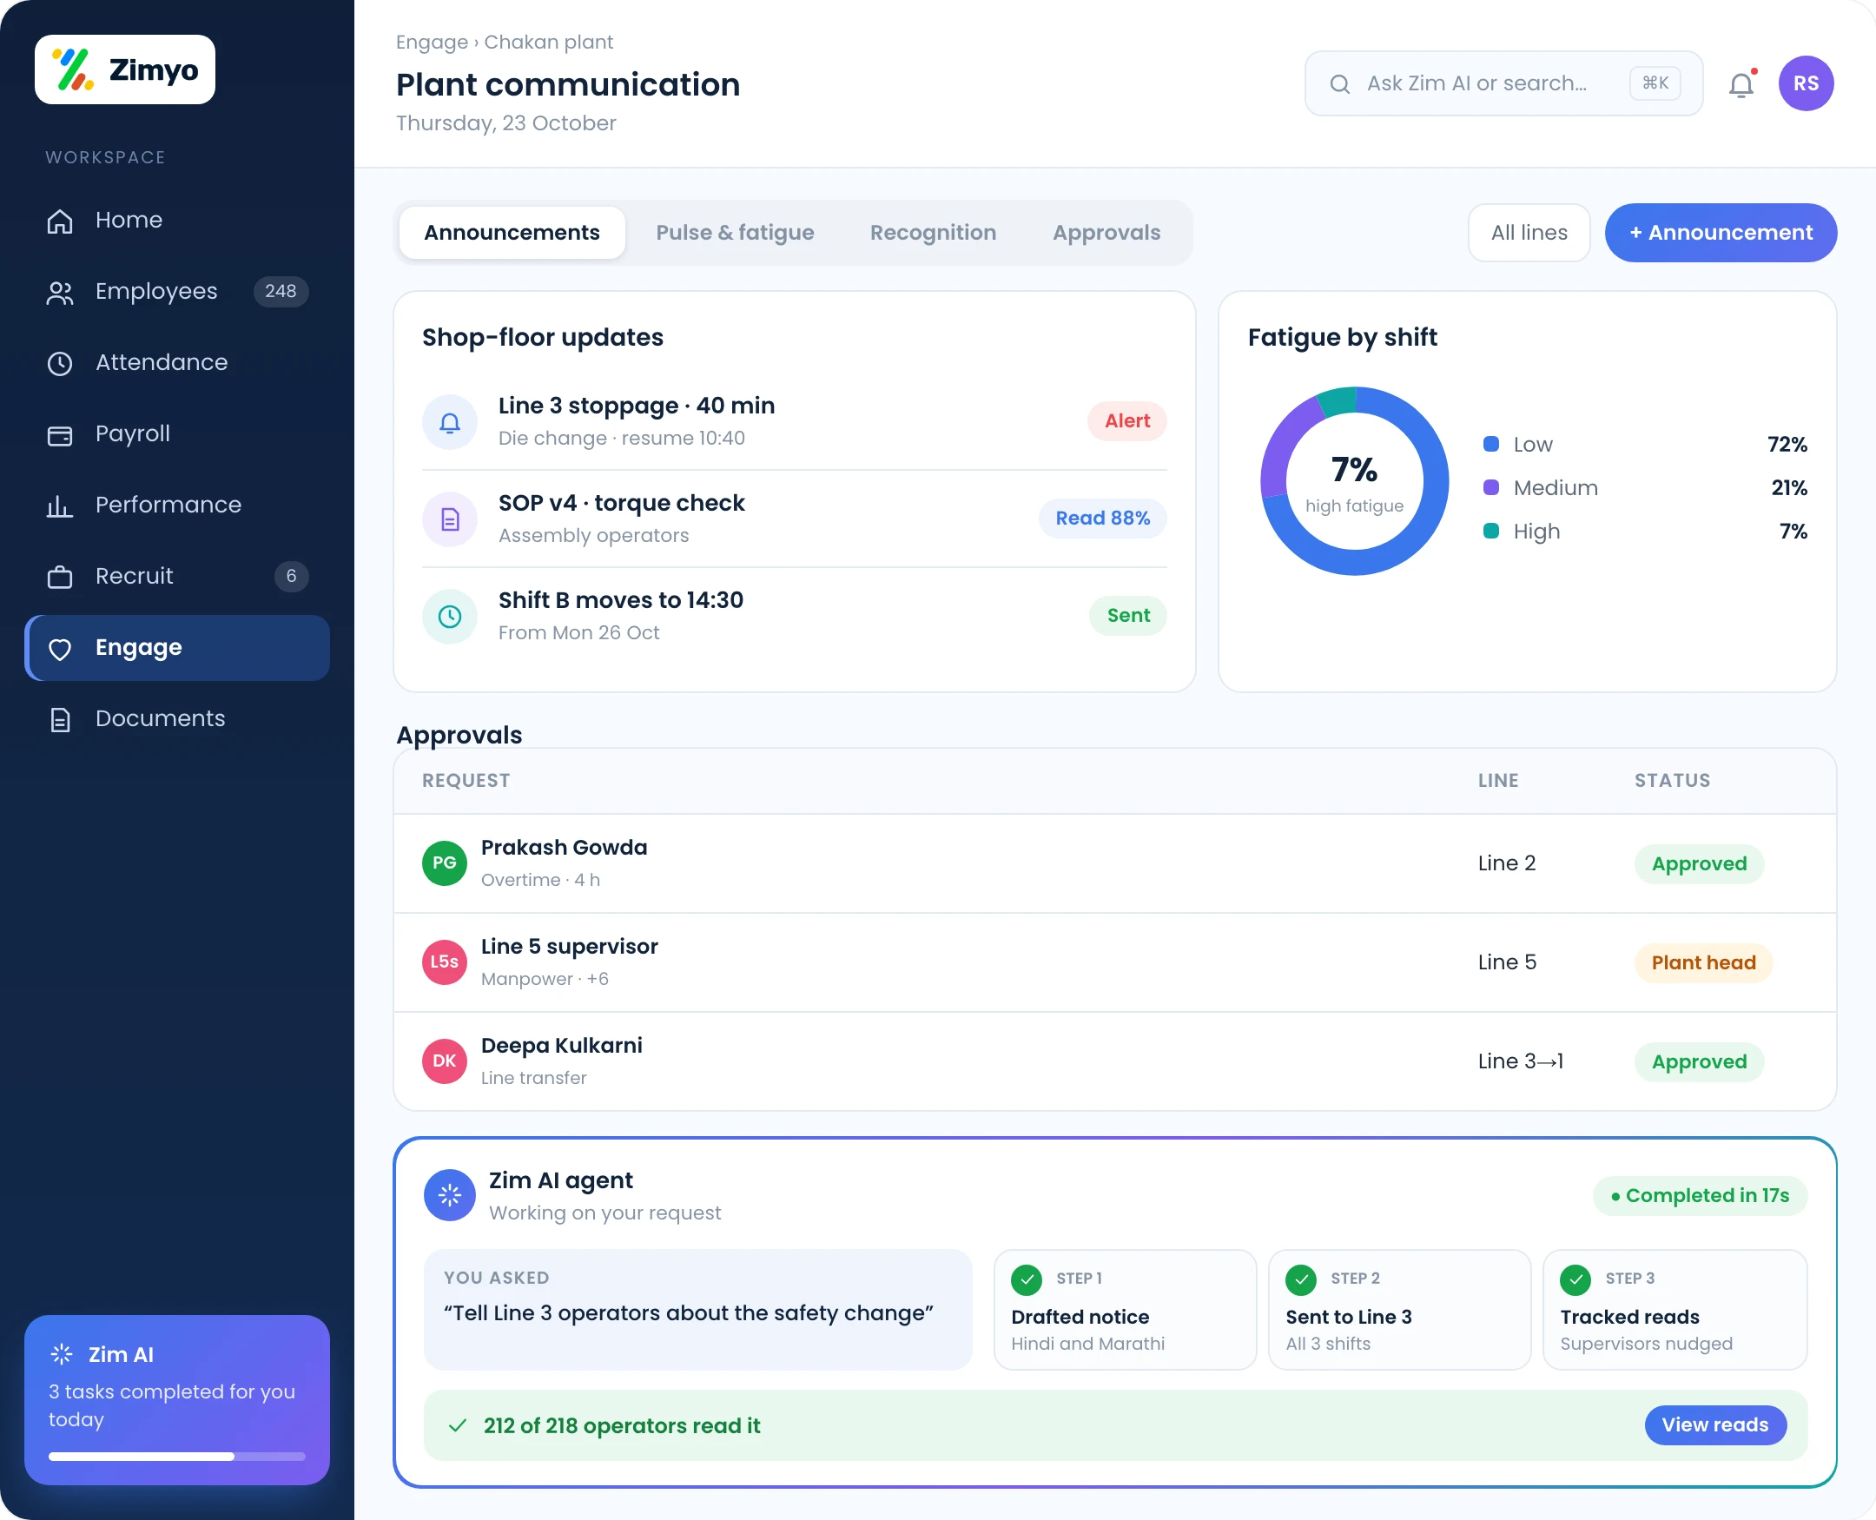Open Home from the sidebar
Image resolution: width=1876 pixels, height=1520 pixels.
(x=177, y=220)
